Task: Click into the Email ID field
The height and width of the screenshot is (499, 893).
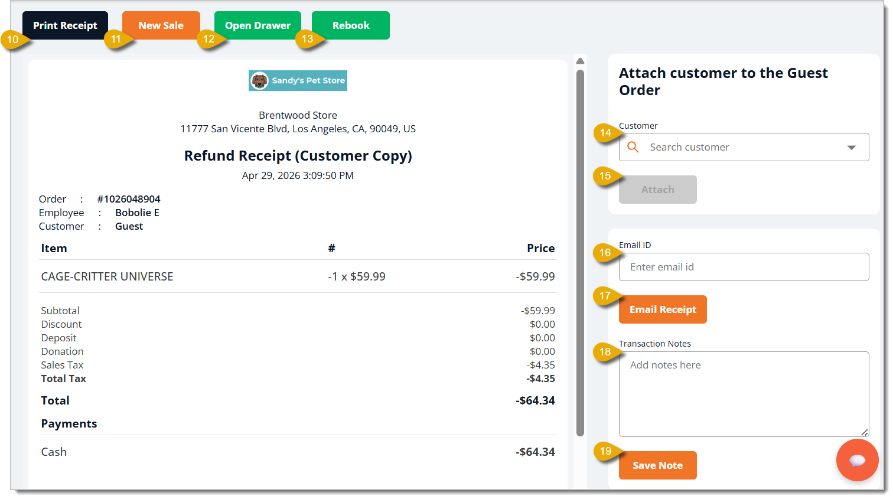Action: click(744, 267)
